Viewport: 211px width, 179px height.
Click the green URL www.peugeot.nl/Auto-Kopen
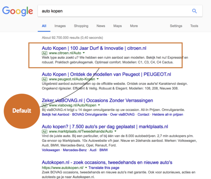pos(72,79)
